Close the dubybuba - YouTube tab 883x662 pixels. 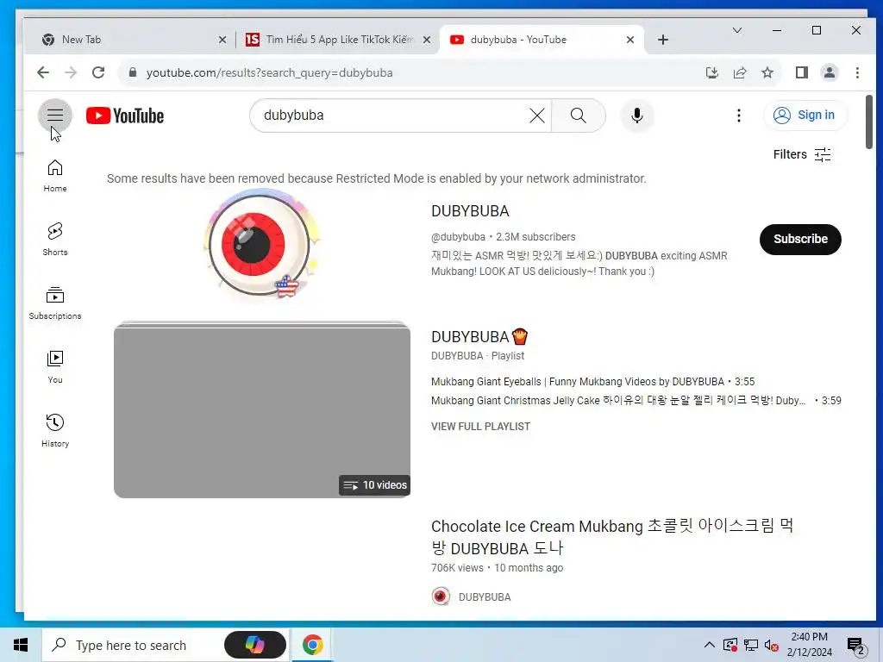[630, 40]
